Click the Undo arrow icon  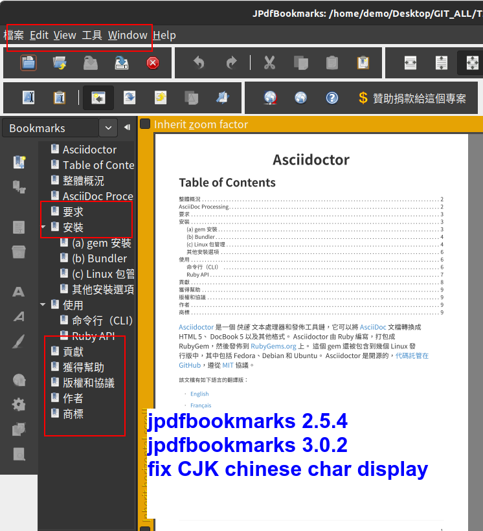pos(199,63)
